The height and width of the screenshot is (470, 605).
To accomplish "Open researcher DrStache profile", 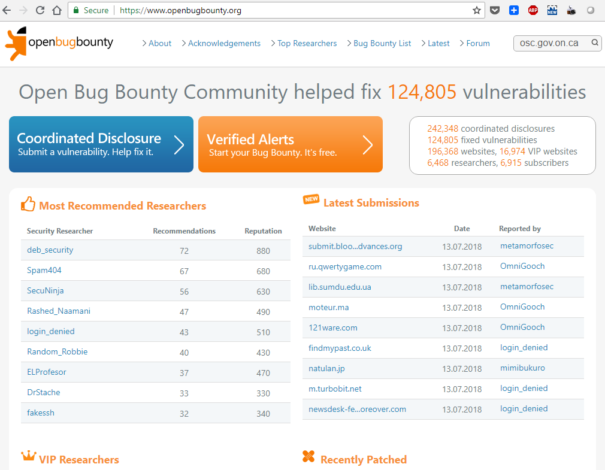I will click(43, 393).
